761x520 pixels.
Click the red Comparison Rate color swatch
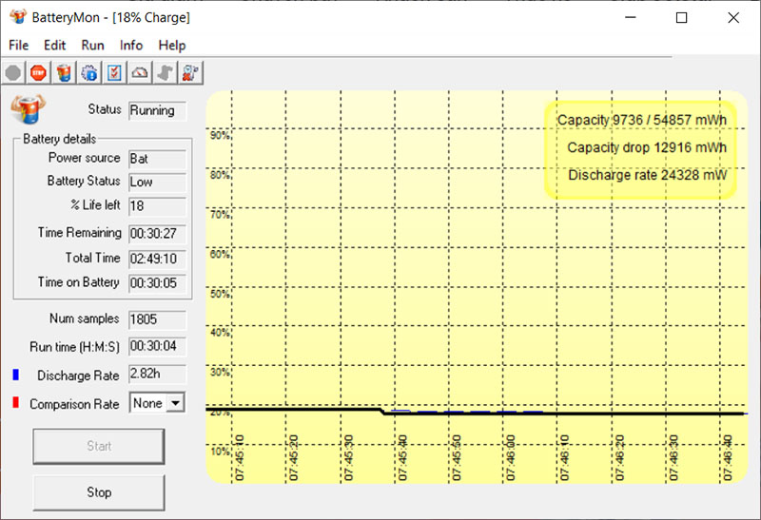coord(15,402)
